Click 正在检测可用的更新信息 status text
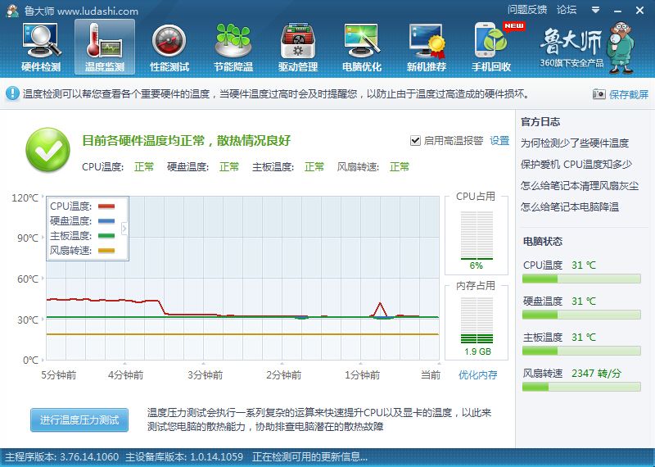This screenshot has height=467, width=655. 309,456
